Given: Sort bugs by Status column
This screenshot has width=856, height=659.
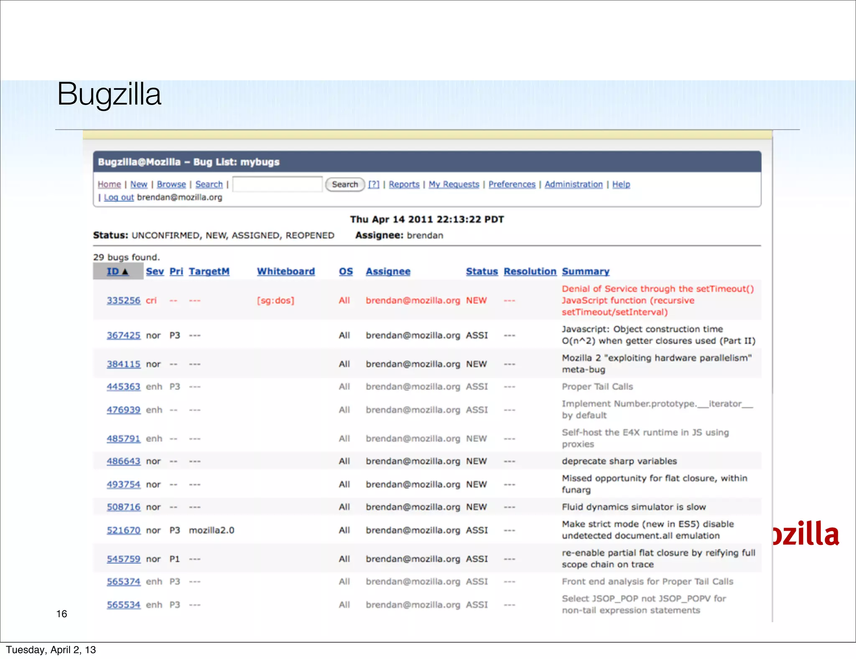Looking at the screenshot, I should [x=481, y=271].
